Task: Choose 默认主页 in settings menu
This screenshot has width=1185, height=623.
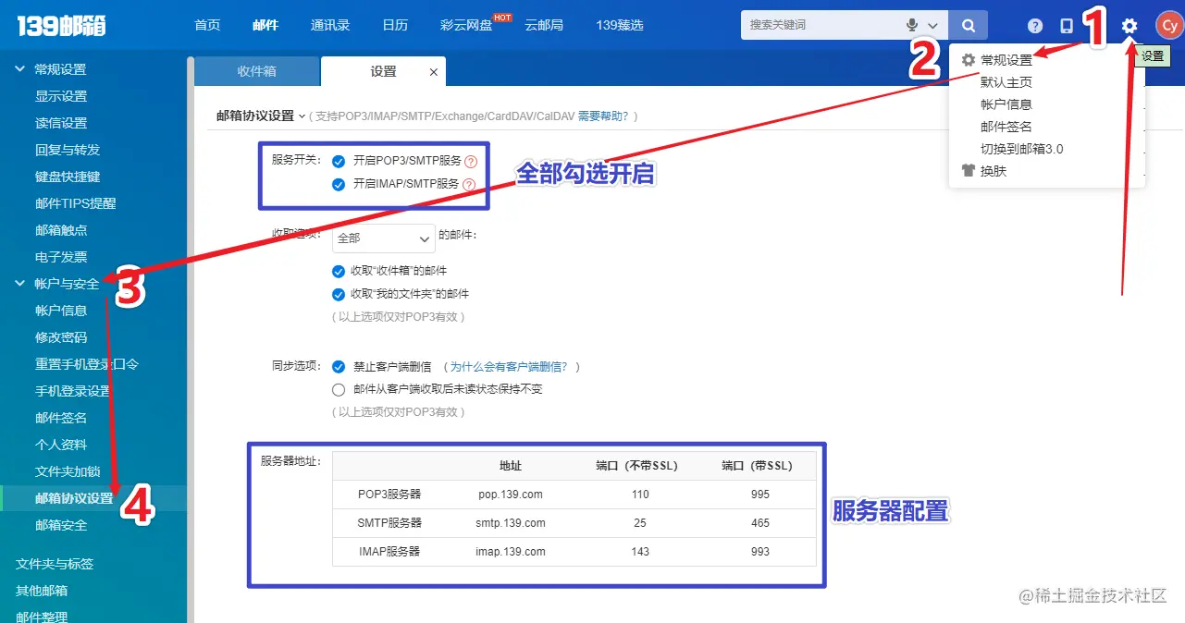Action: (1006, 82)
